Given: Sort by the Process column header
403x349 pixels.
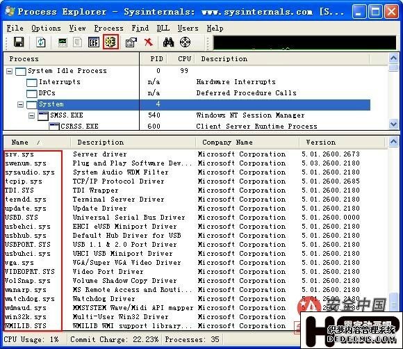Looking at the screenshot, I should click(x=72, y=59).
